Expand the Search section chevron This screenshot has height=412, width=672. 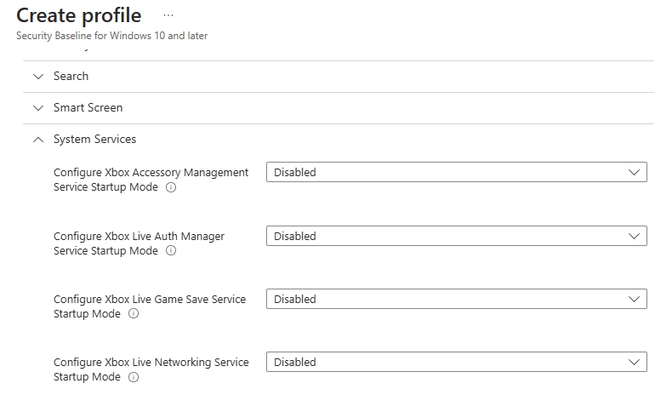coord(37,77)
